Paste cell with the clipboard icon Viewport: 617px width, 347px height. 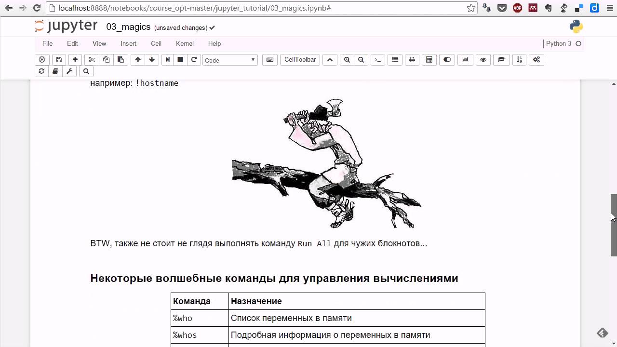pos(121,60)
